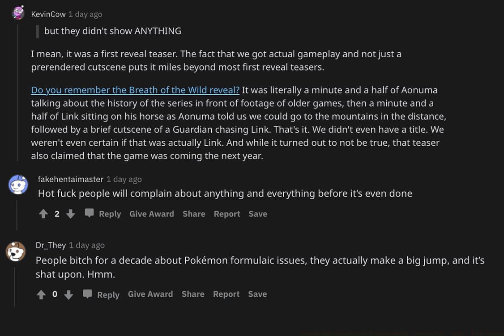The height and width of the screenshot is (336, 504).
Task: Reply to fakehentaimaster's comment
Action: [x=110, y=214]
